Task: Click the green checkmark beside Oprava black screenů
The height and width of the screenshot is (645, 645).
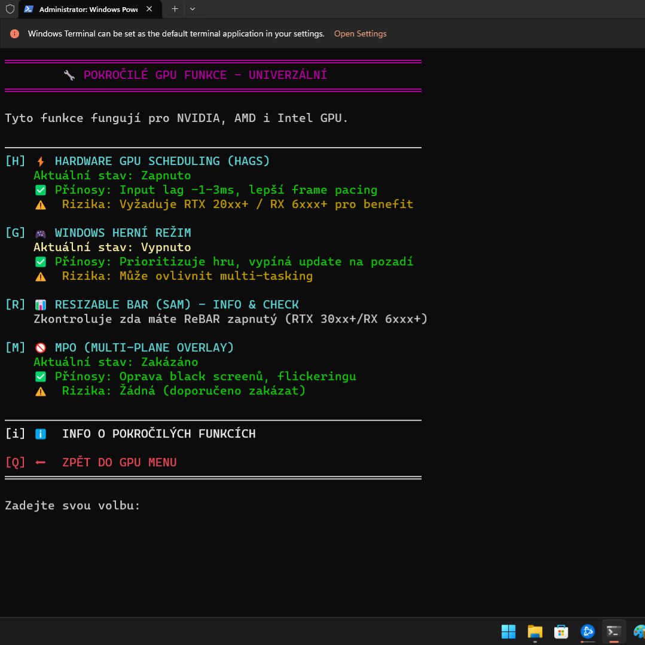Action: click(41, 377)
